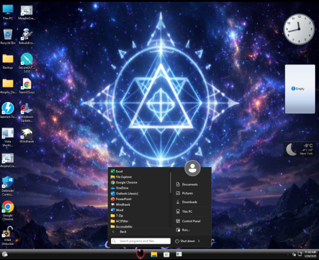This screenshot has height=260, width=319.
Task: Click the clock and date in the system tray
Action: 310,254
